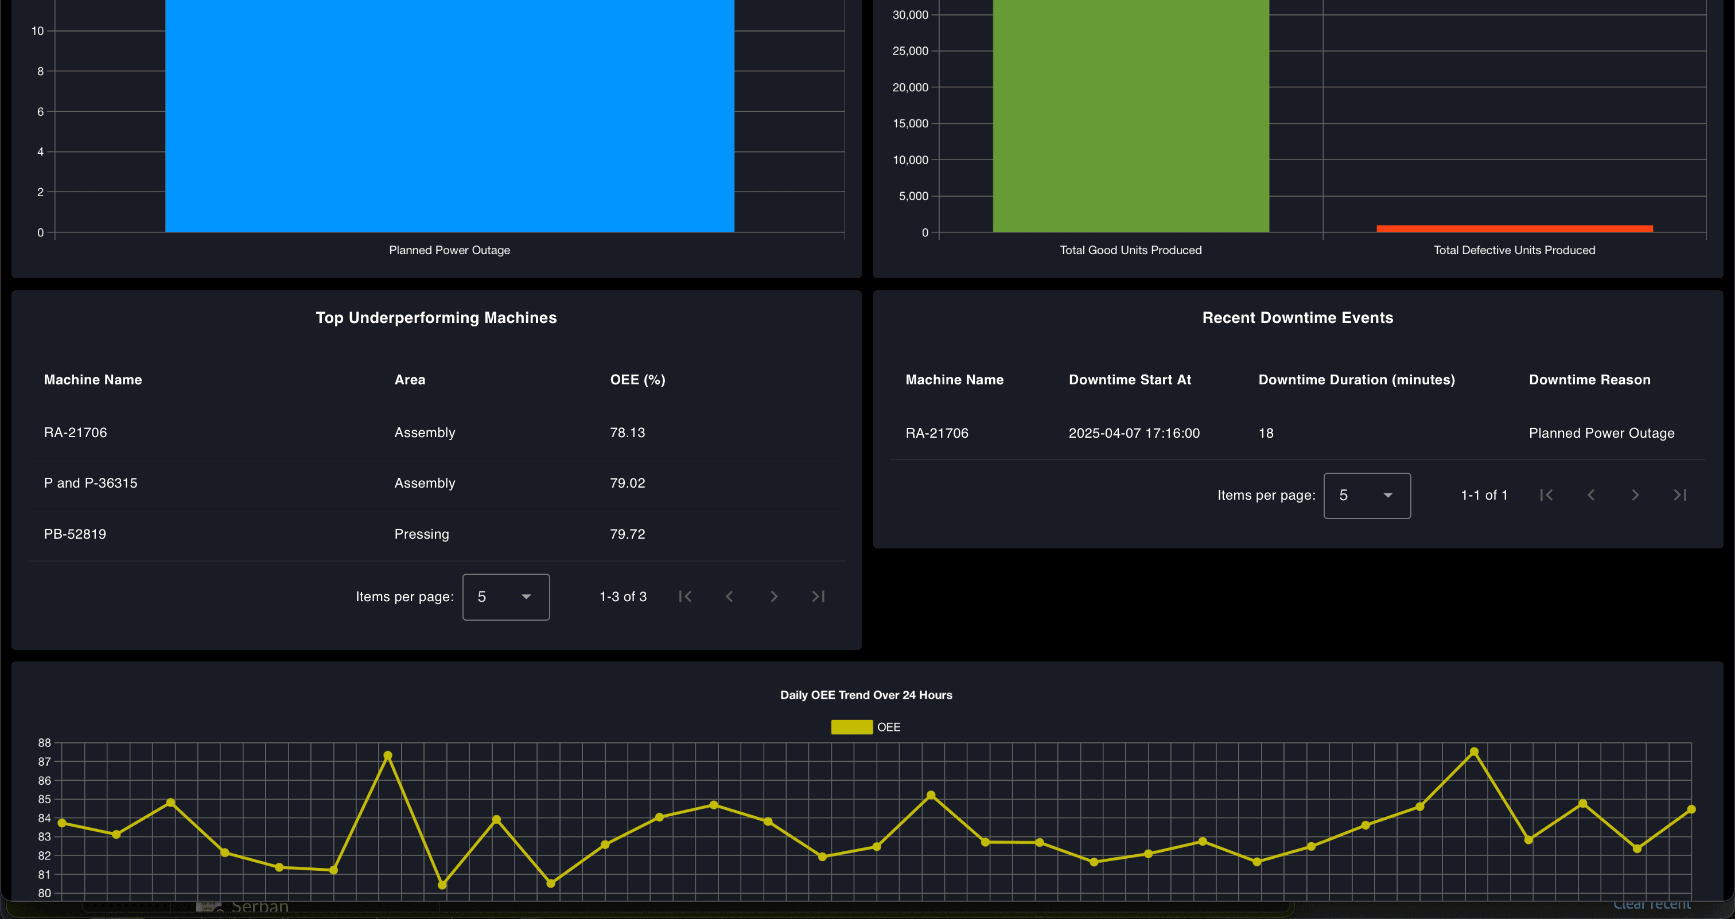The width and height of the screenshot is (1735, 919).
Task: Jump to first page of underperforming machines
Action: point(685,597)
